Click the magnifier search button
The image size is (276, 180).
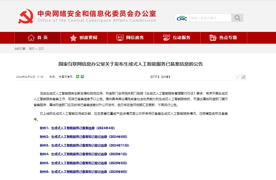tap(237, 18)
